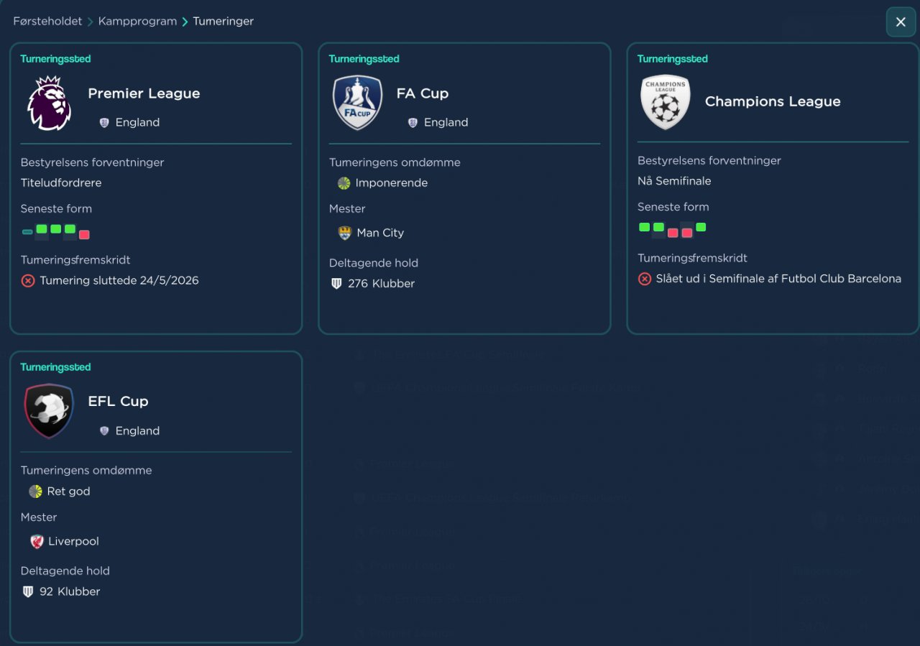Image resolution: width=920 pixels, height=646 pixels.
Task: Click the England badge under EFL Cup
Action: coord(104,431)
